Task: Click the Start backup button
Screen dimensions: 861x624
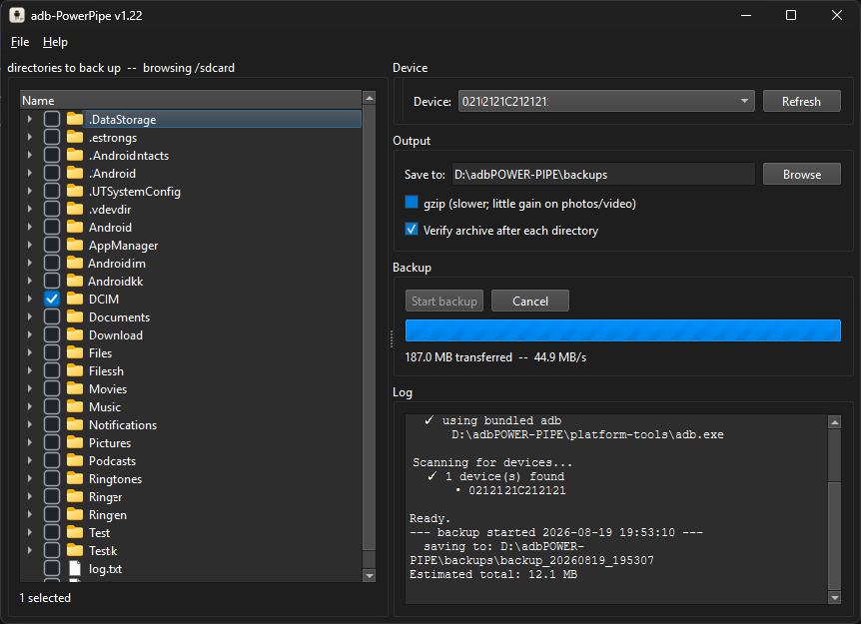Action: click(444, 301)
